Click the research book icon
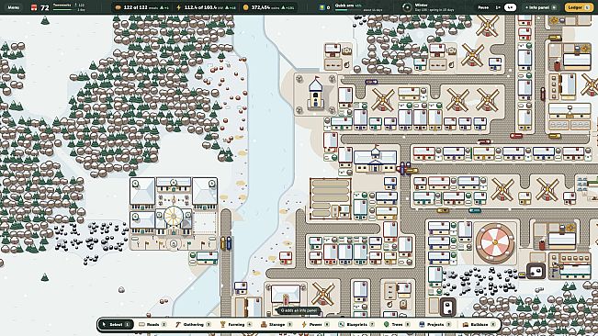The image size is (598, 336). (322, 7)
